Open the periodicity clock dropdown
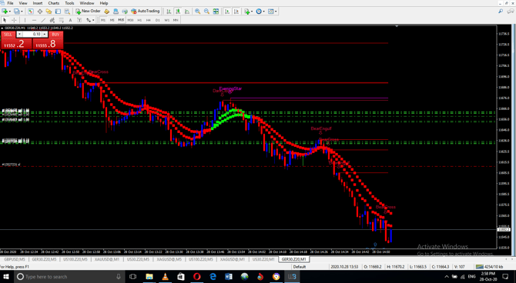The image size is (516, 283). pos(264,12)
